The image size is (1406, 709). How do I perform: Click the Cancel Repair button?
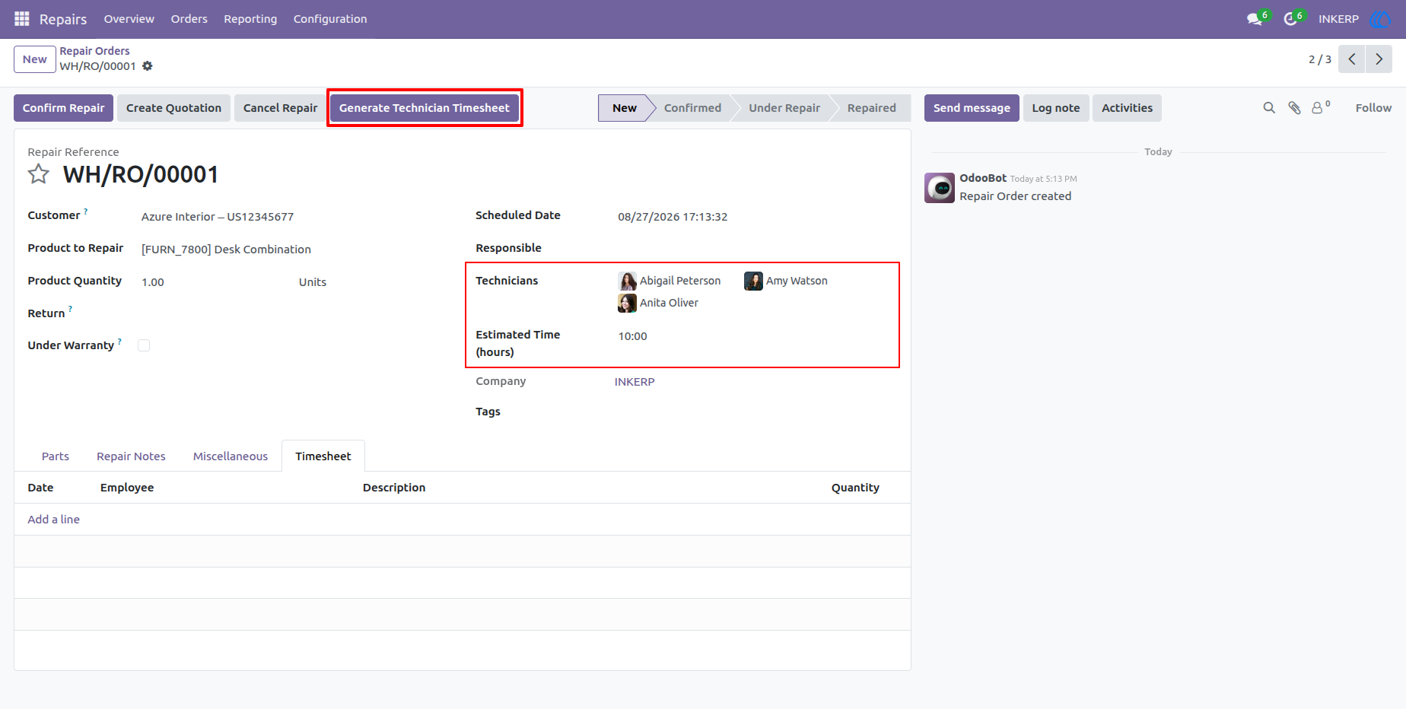point(281,108)
